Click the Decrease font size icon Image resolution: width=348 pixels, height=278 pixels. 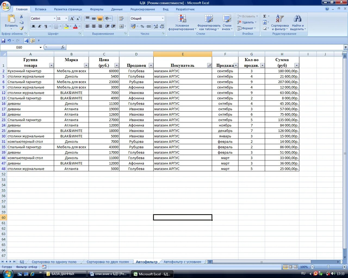click(x=78, y=18)
